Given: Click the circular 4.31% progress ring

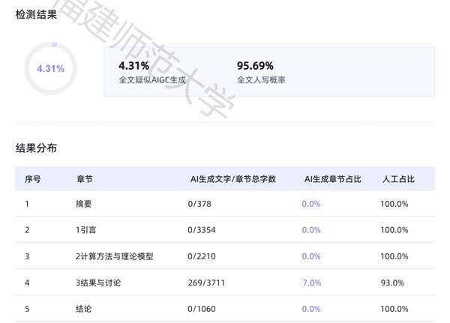Looking at the screenshot, I should pos(50,68).
